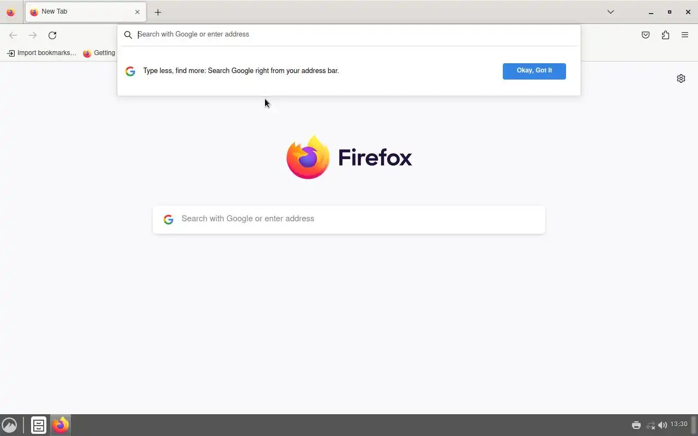This screenshot has height=436, width=698.
Task: Maximize the Firefox window
Action: tap(670, 12)
